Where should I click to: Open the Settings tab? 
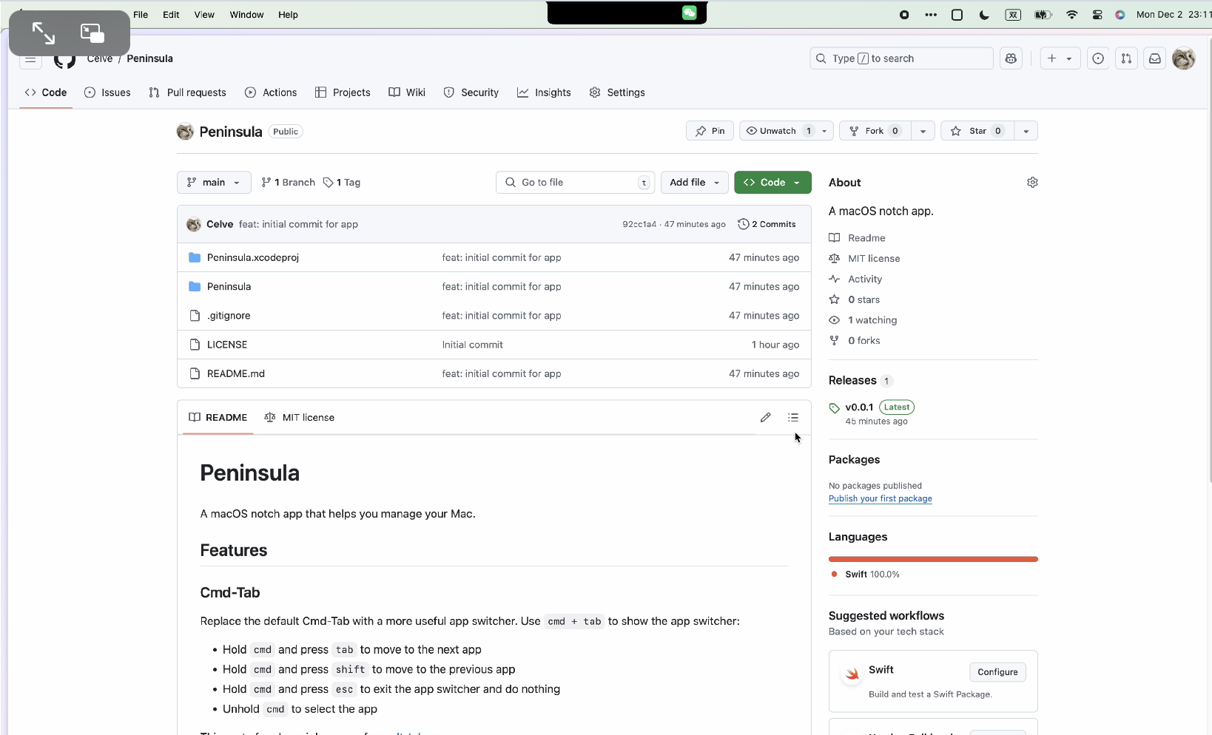tap(617, 92)
